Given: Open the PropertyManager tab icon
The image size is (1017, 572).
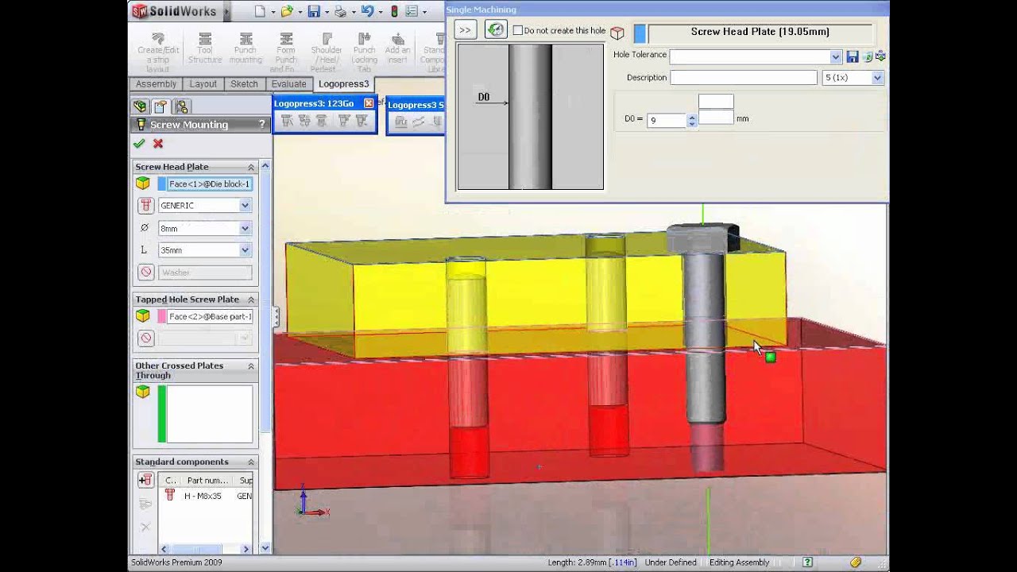Looking at the screenshot, I should 160,106.
